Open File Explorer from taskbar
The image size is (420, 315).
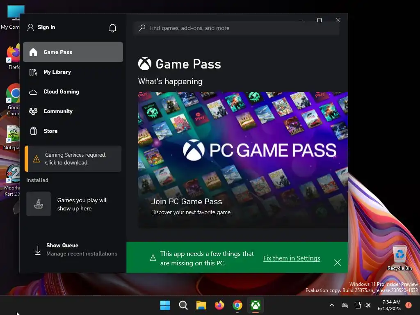pos(201,305)
